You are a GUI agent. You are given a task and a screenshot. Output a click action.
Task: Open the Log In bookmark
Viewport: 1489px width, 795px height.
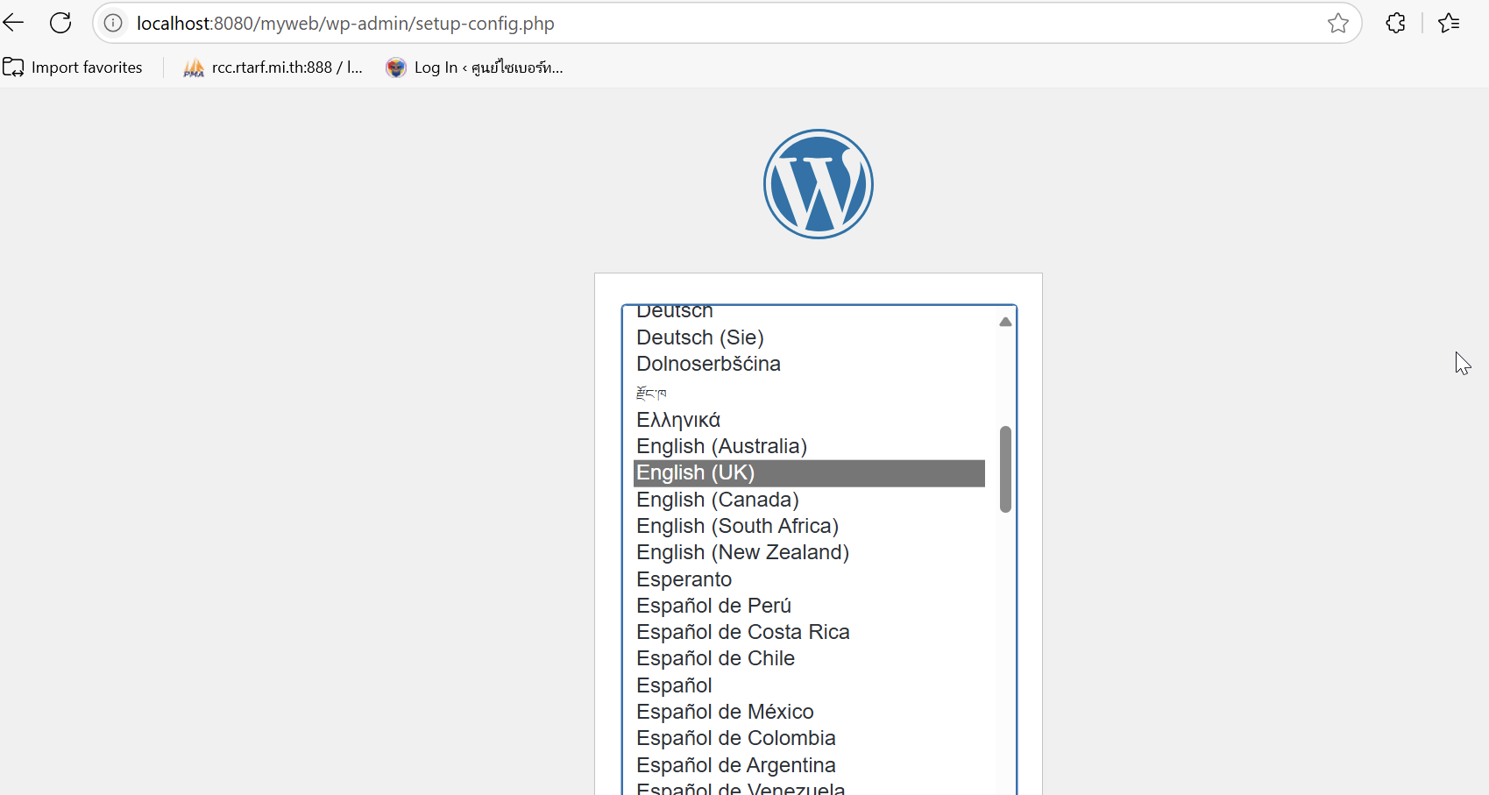tap(475, 67)
